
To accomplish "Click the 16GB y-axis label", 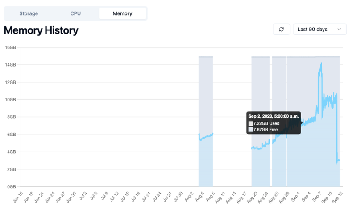I will click(10, 47).
